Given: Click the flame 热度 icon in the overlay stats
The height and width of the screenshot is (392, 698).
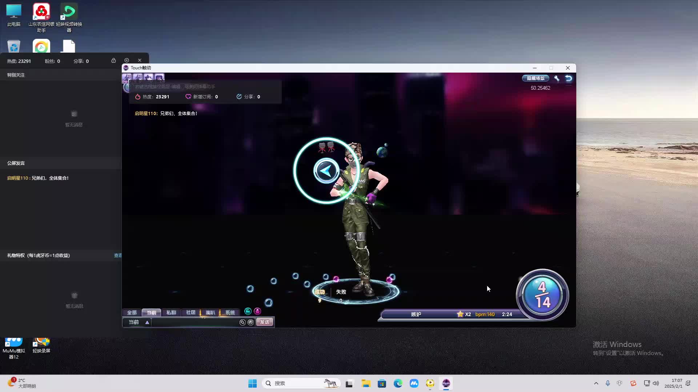Looking at the screenshot, I should [137, 97].
